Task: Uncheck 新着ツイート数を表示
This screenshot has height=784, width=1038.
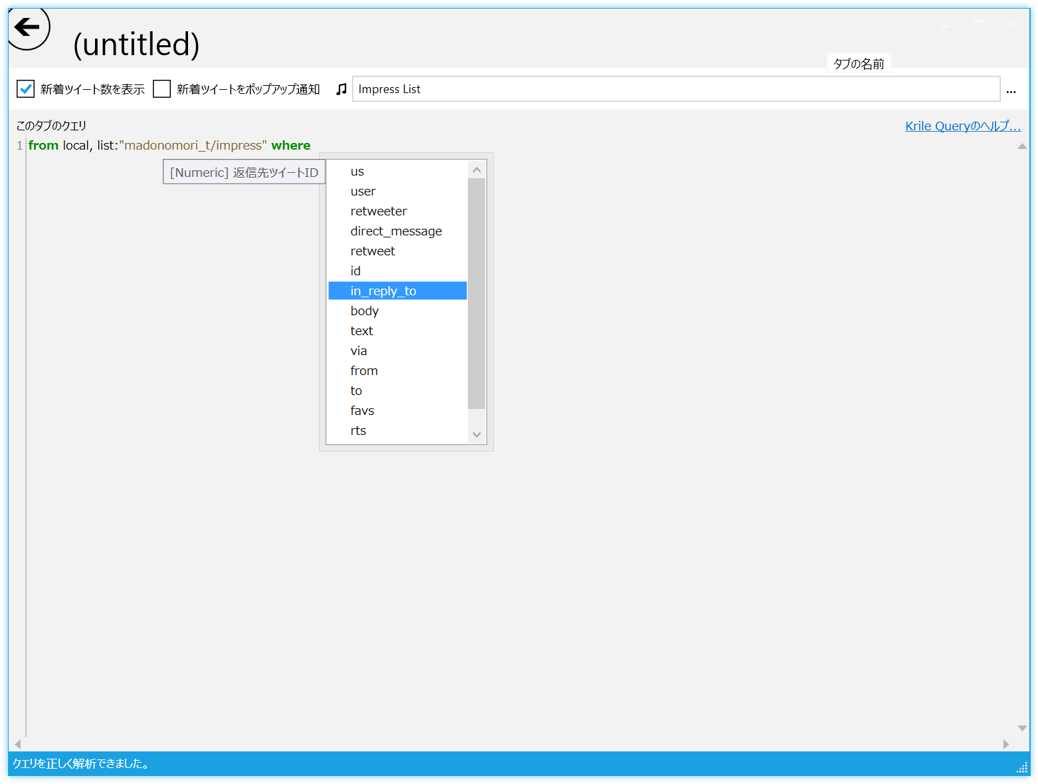Action: [x=25, y=88]
